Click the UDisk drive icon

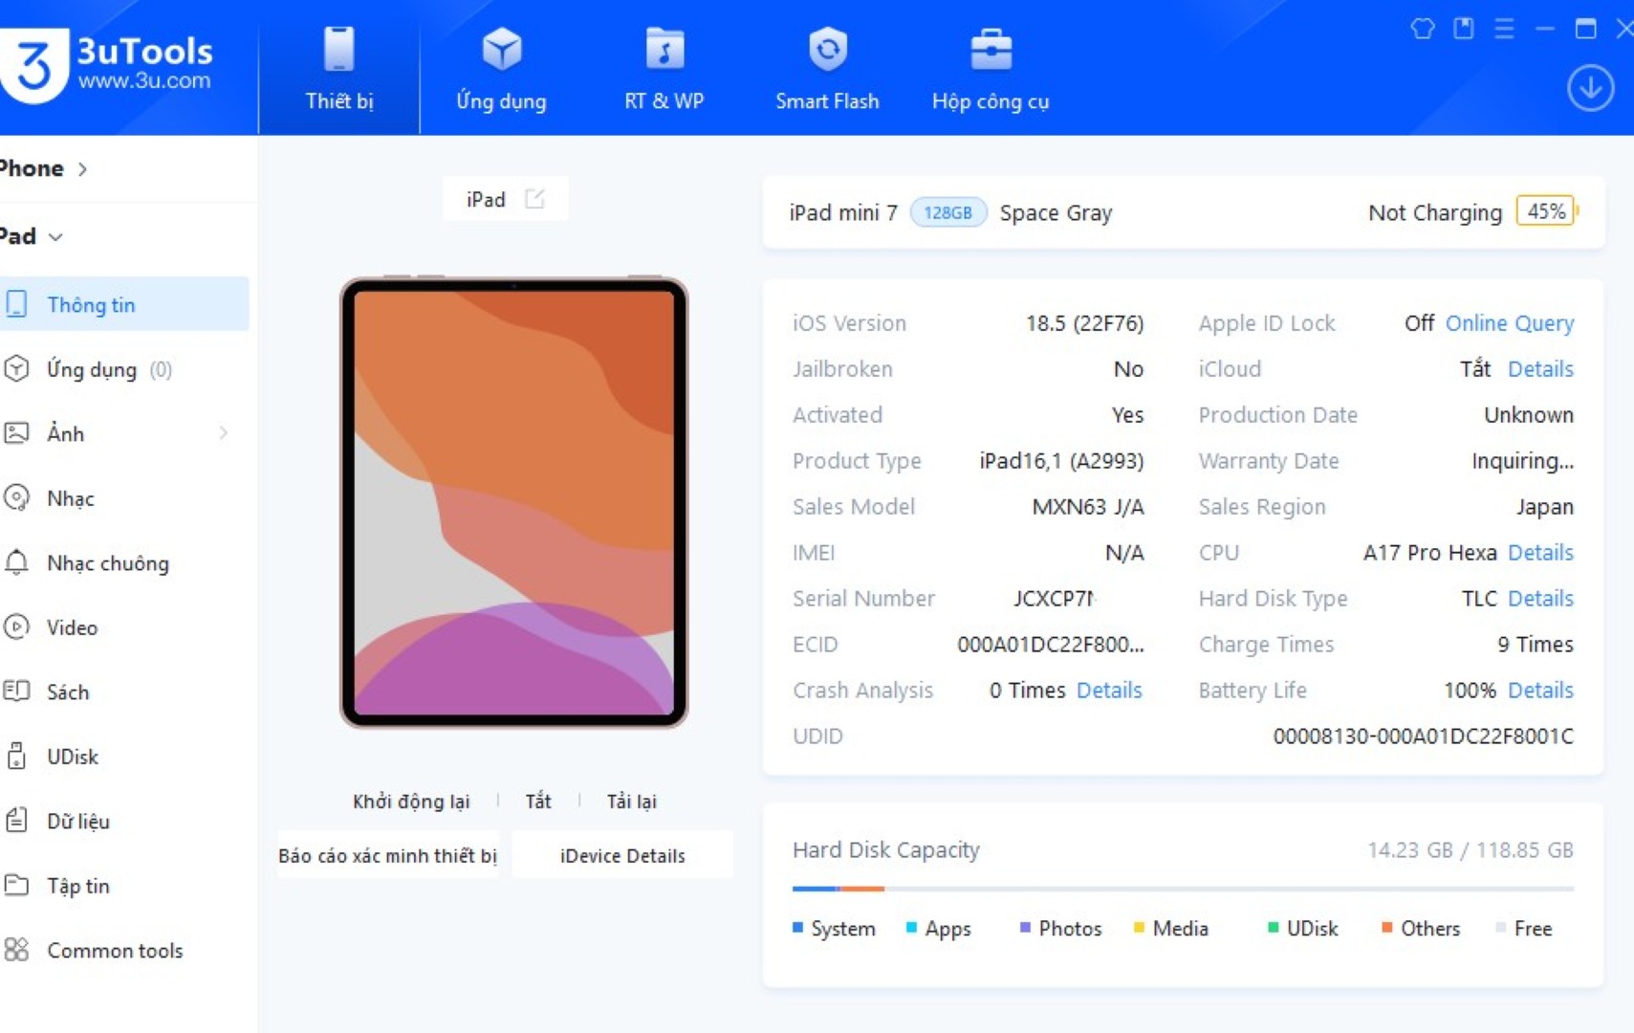point(16,756)
